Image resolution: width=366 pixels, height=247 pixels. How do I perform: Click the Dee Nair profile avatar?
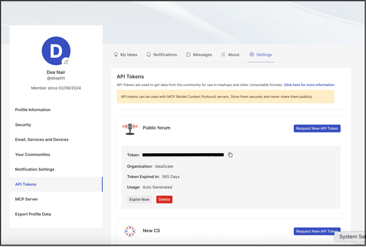click(x=55, y=50)
